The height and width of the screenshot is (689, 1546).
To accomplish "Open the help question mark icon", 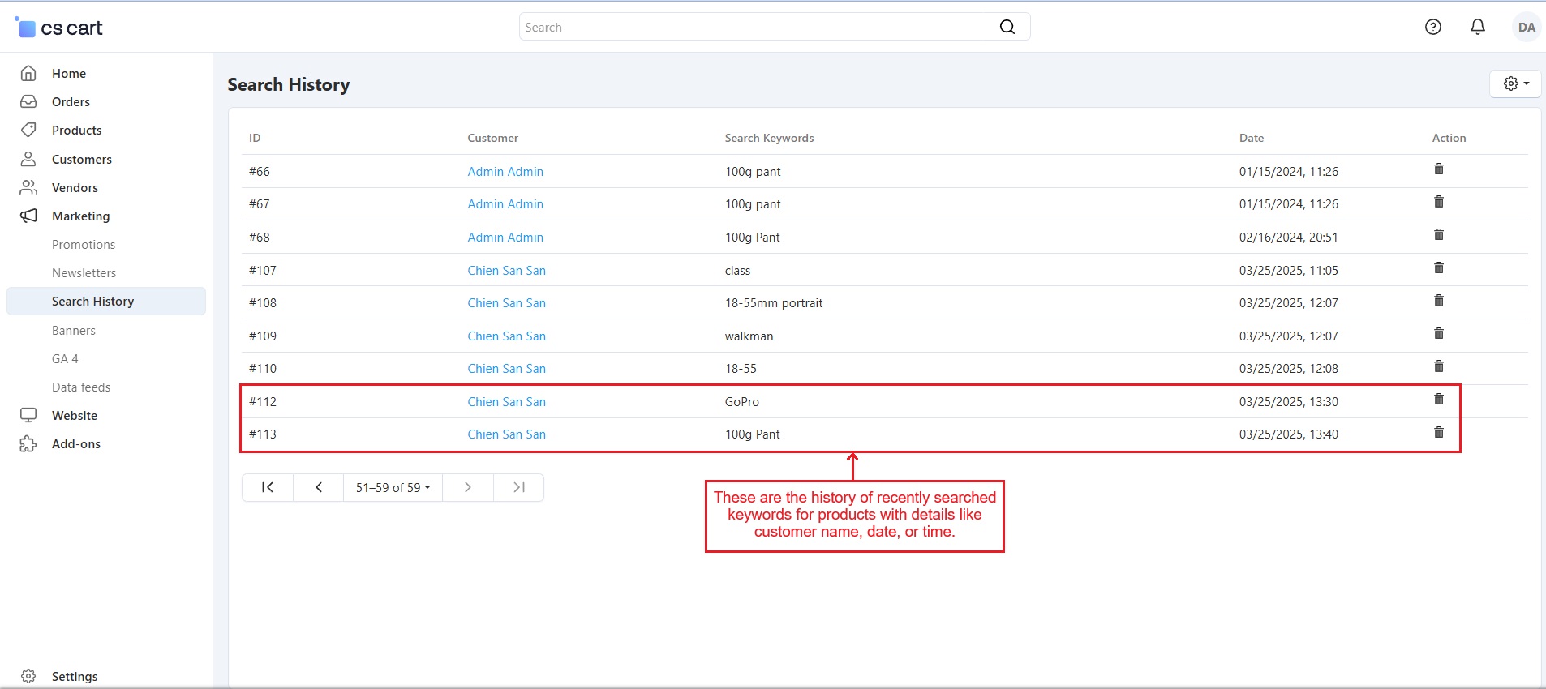I will click(x=1432, y=27).
